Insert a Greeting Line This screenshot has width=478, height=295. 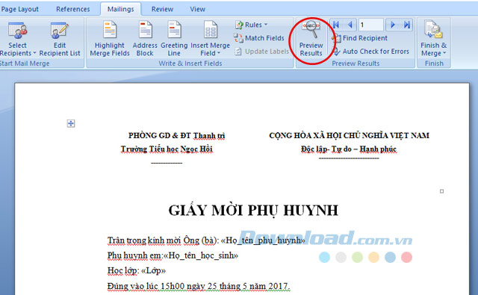[174, 39]
